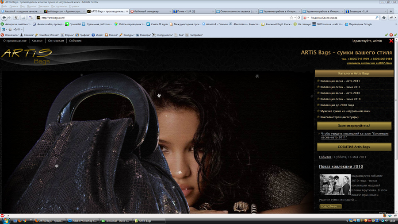The height and width of the screenshot is (224, 398).
Task: Open Коллекция осень - зима 2011 catalog
Action: click(340, 87)
